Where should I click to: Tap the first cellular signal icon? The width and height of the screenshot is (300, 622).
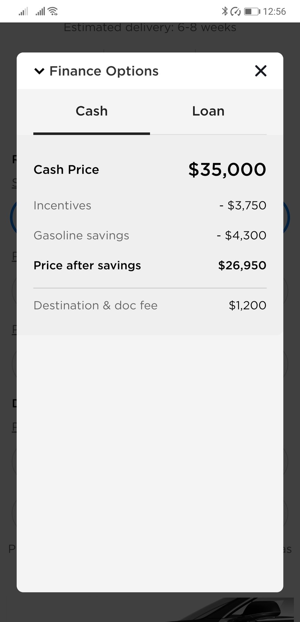tap(23, 12)
